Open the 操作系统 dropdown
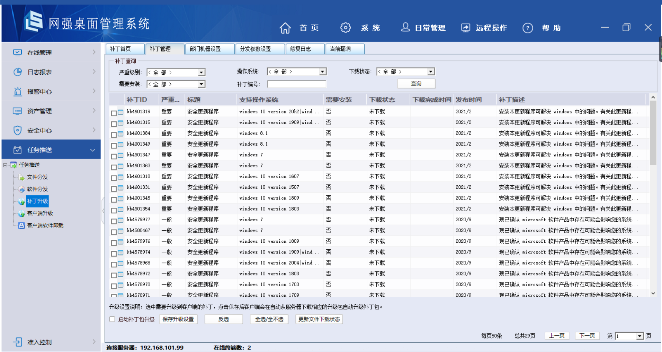The height and width of the screenshot is (352, 662). pos(322,72)
